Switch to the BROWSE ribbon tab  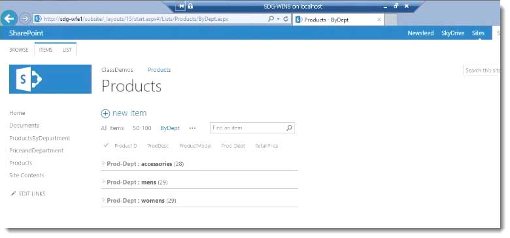tap(18, 50)
